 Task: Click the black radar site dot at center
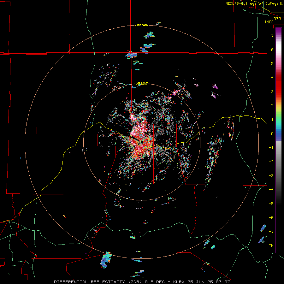pyautogui.click(x=142, y=142)
